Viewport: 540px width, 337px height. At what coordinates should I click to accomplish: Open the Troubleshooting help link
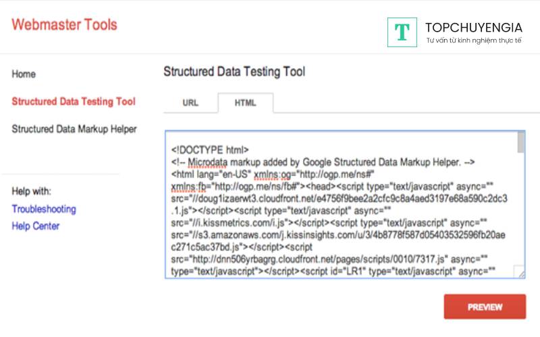click(44, 209)
